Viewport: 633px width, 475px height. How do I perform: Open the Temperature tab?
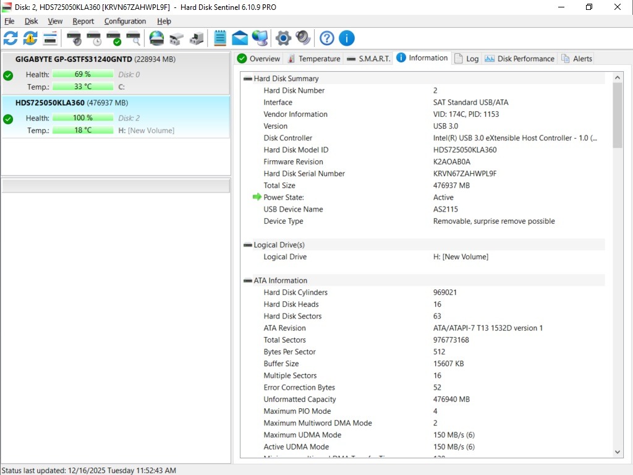pos(313,59)
